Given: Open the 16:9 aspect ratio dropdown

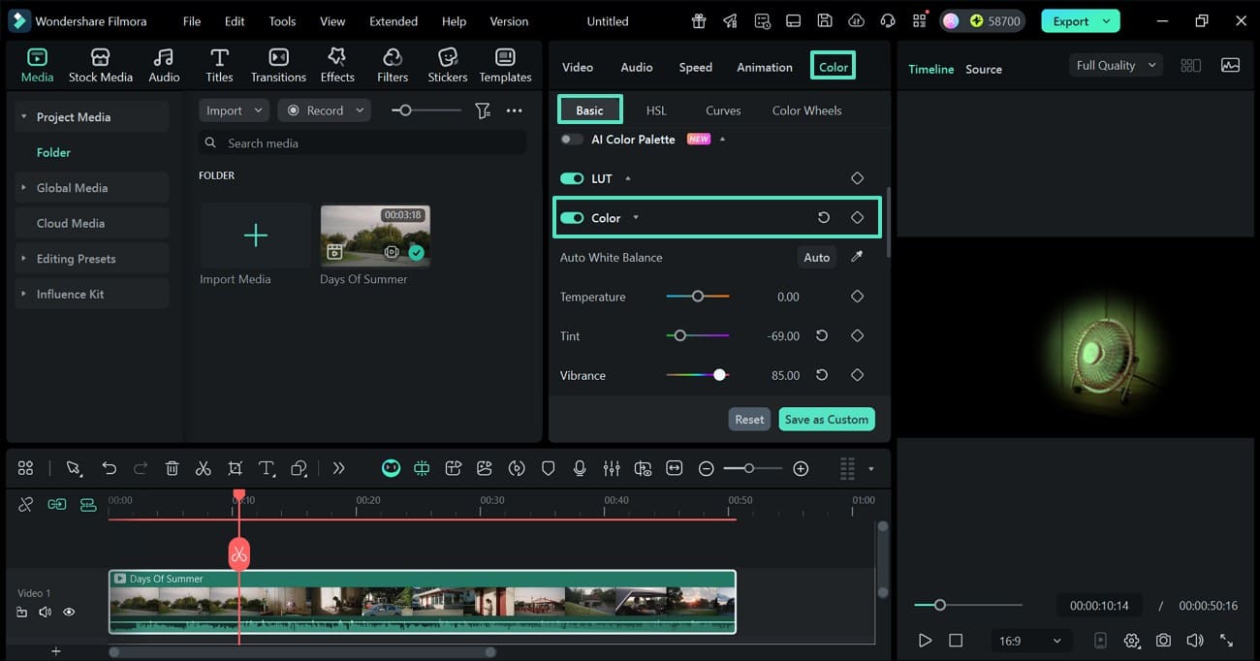Looking at the screenshot, I should 1031,640.
